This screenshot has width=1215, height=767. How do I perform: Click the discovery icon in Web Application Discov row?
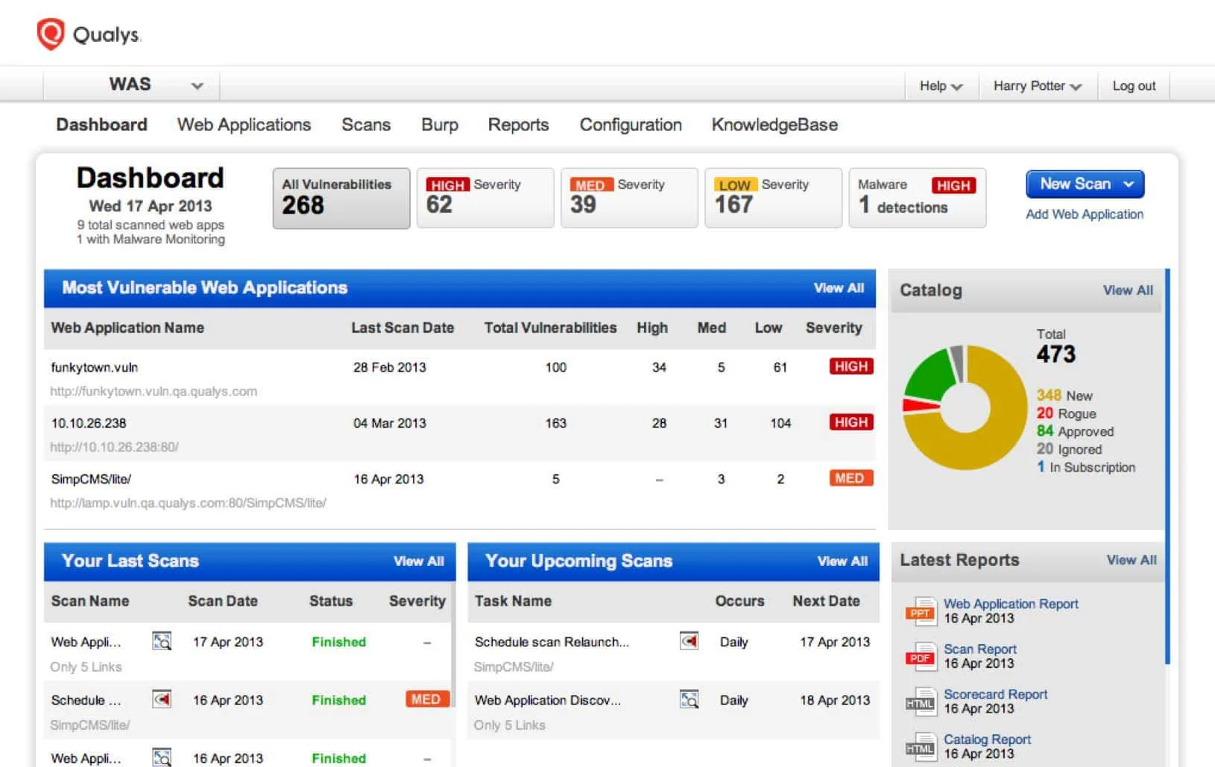(x=689, y=699)
